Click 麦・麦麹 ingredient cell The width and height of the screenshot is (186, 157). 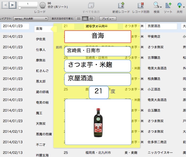[x=131, y=153]
